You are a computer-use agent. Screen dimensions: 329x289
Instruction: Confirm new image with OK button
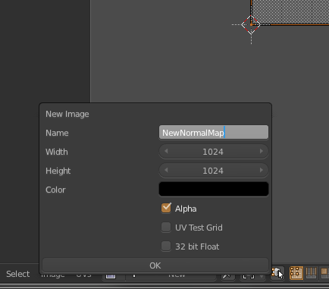tap(155, 265)
